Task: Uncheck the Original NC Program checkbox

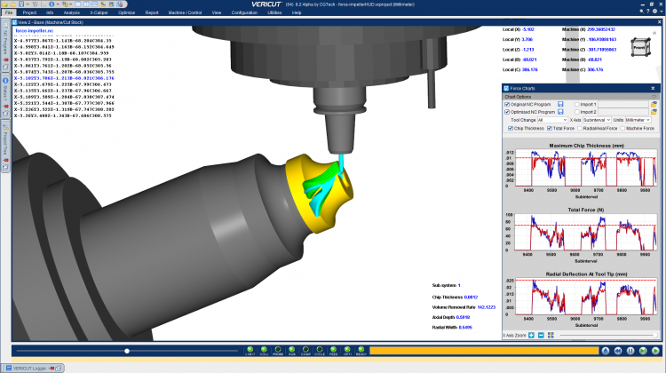Action: click(x=507, y=104)
